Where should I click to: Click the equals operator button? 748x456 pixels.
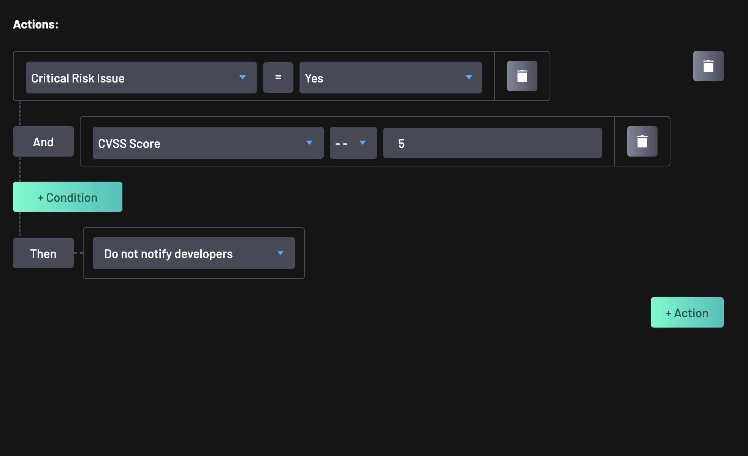[278, 78]
